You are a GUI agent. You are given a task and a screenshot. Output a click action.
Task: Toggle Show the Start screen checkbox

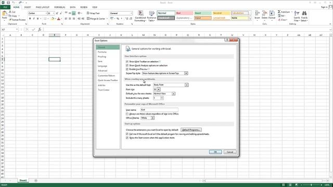point(127,138)
